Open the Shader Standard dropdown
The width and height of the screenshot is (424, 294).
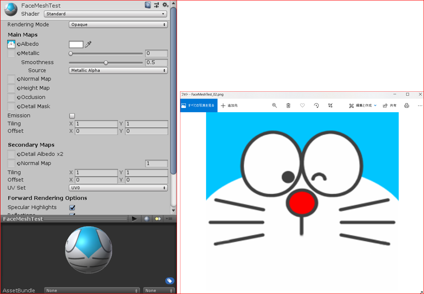[105, 14]
